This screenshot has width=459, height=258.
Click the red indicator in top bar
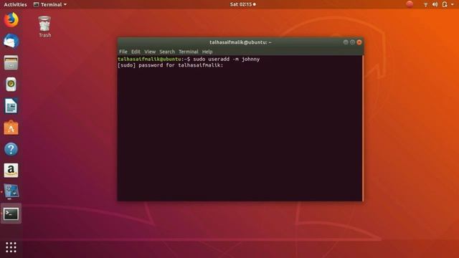click(410, 4)
